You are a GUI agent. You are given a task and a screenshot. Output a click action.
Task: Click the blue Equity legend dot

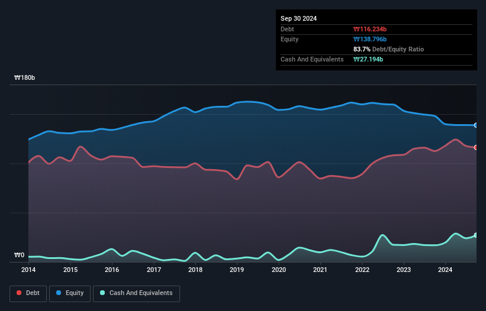(x=59, y=293)
